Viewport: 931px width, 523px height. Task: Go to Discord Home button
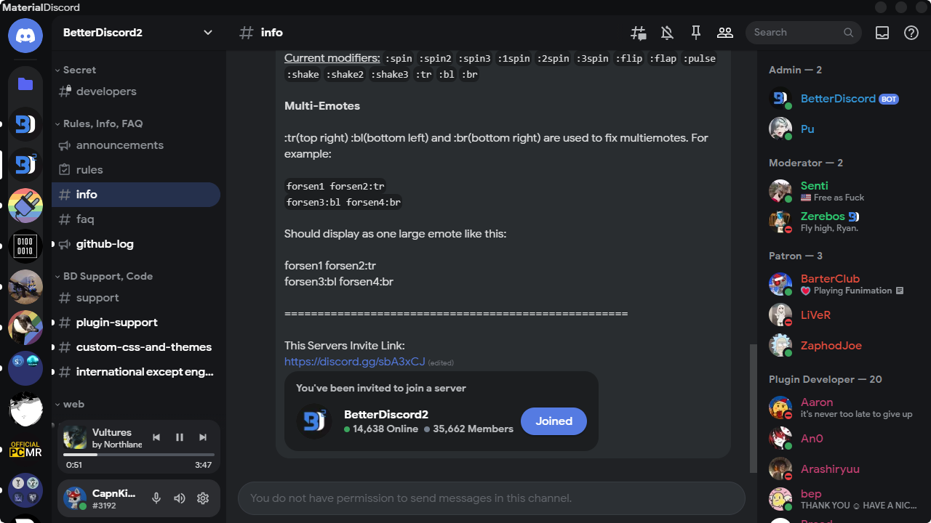pyautogui.click(x=25, y=35)
